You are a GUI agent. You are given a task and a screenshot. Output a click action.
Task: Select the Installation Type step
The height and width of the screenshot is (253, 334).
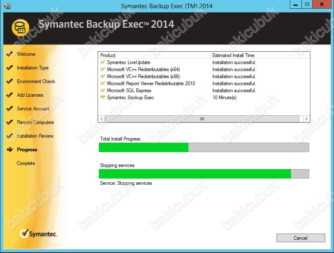pos(33,68)
